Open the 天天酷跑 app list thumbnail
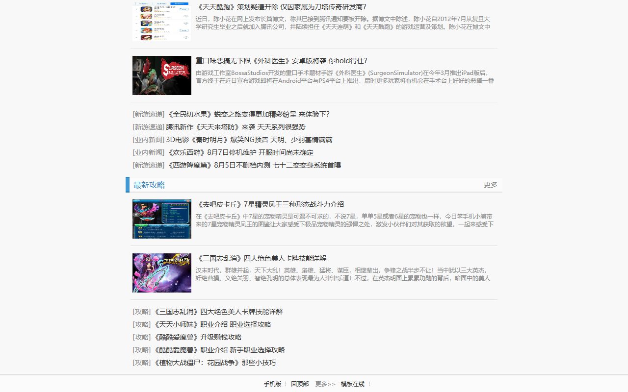 162,21
